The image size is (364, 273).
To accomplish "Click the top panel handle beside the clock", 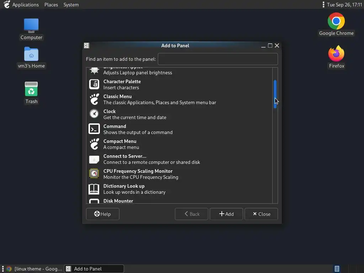I will pos(323,4).
